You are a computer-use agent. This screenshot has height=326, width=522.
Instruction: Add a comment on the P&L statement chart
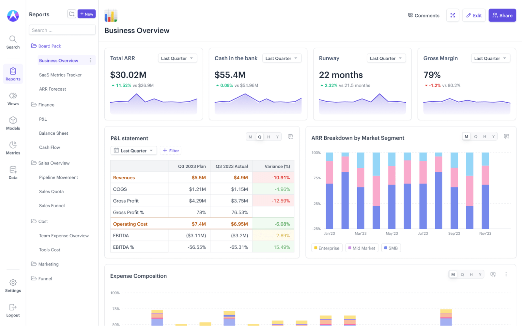(x=290, y=137)
